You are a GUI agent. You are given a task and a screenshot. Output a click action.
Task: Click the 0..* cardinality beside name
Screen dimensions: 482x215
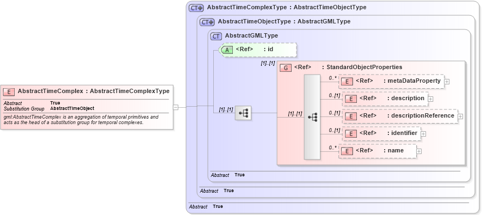333,148
